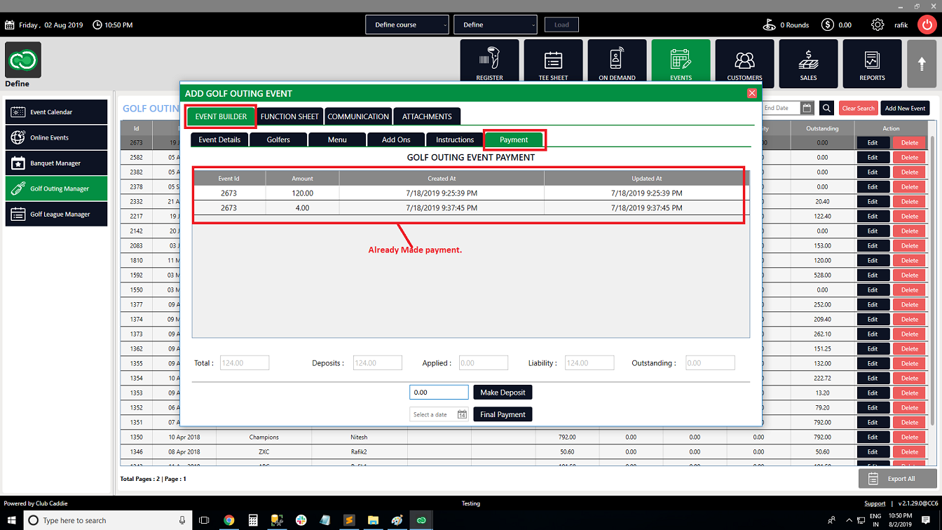The height and width of the screenshot is (530, 942).
Task: Select the 4.00 payment amount cell
Action: click(x=302, y=208)
